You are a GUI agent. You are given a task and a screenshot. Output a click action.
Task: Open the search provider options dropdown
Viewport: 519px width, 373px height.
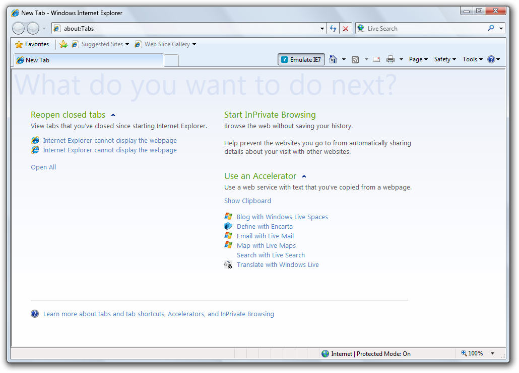[501, 29]
